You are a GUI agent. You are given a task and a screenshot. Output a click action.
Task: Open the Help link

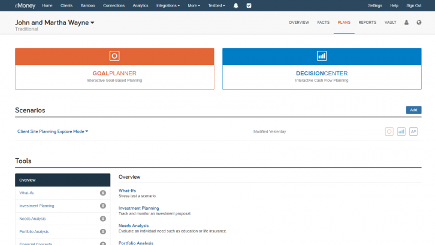[x=394, y=5]
